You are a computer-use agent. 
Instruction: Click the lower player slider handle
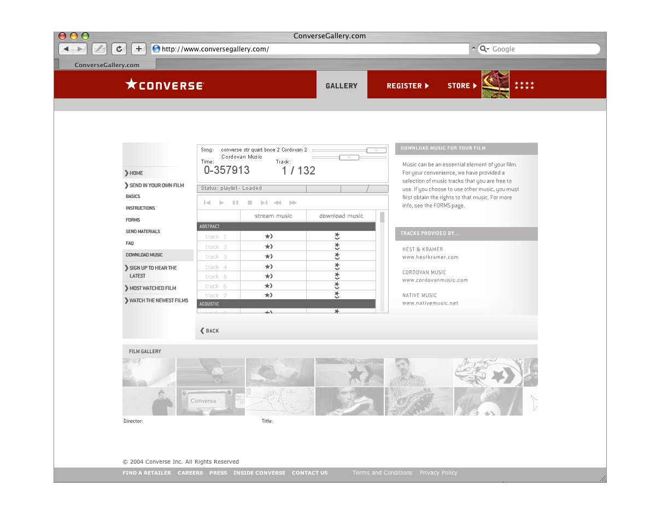click(349, 157)
